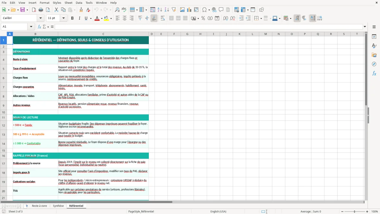This screenshot has width=380, height=214.
Task: Open the Conditional formatting dropdown arrow
Action: 290,18
